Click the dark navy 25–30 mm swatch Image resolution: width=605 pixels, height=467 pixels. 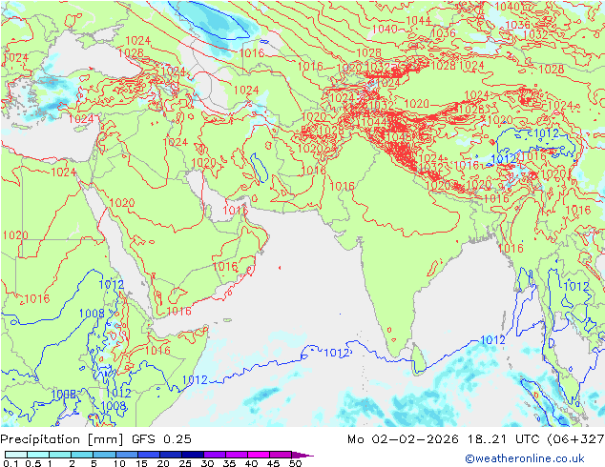pyautogui.click(x=193, y=455)
